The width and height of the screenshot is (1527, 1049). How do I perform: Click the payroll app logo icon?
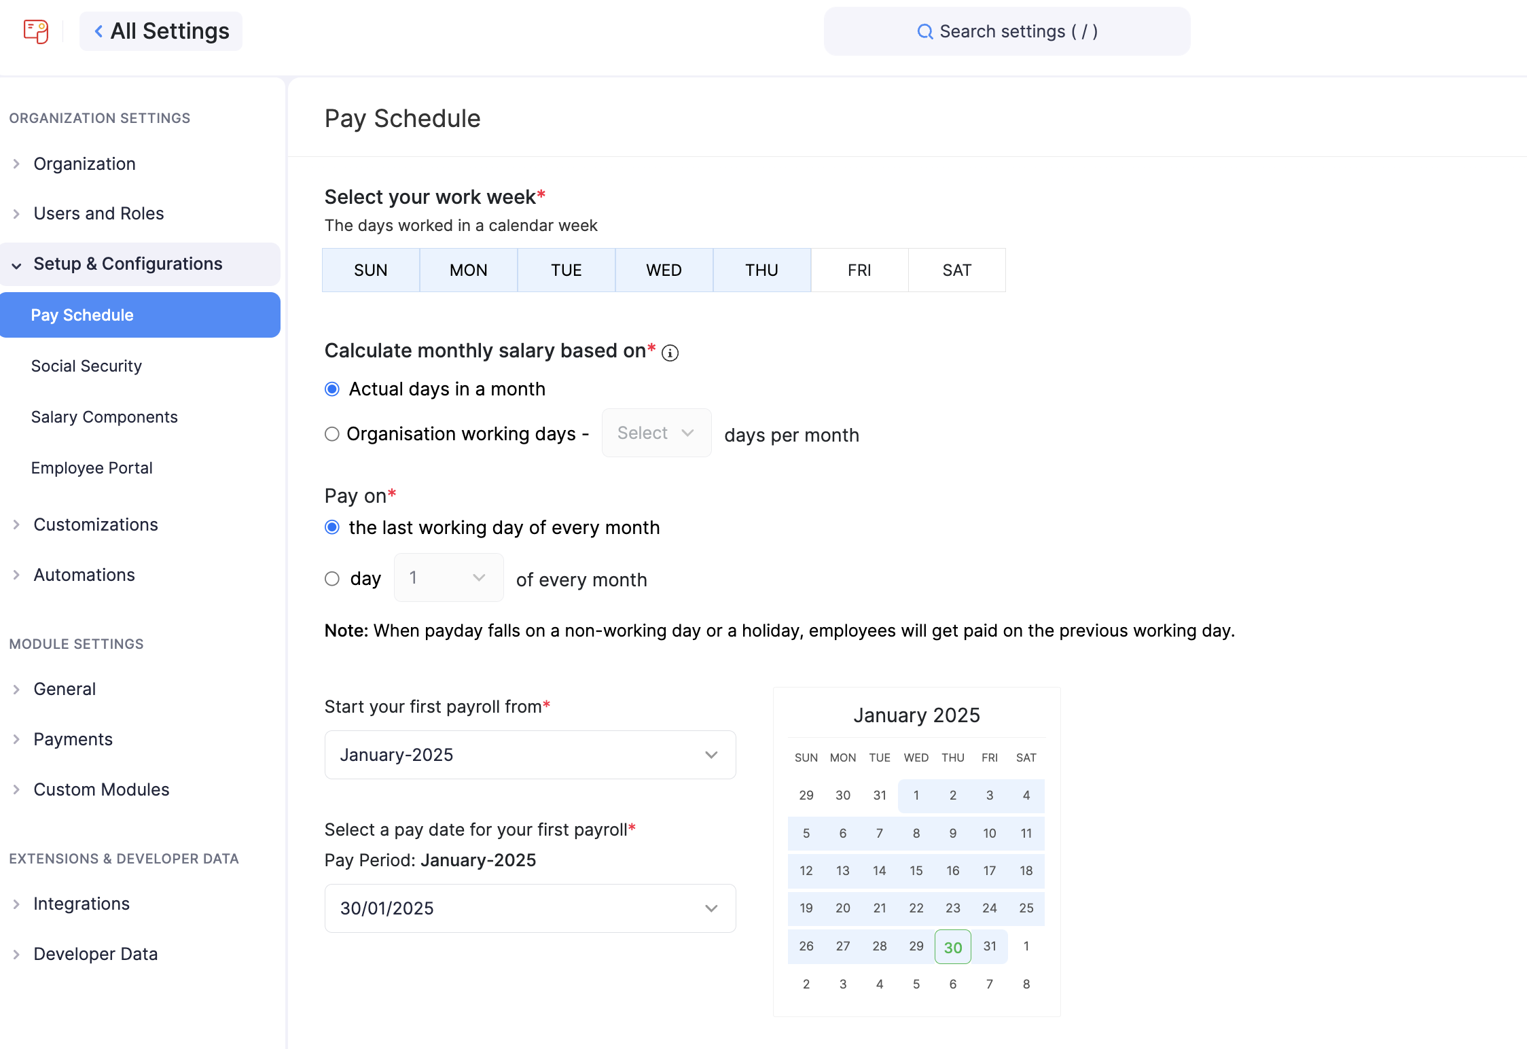(x=35, y=31)
